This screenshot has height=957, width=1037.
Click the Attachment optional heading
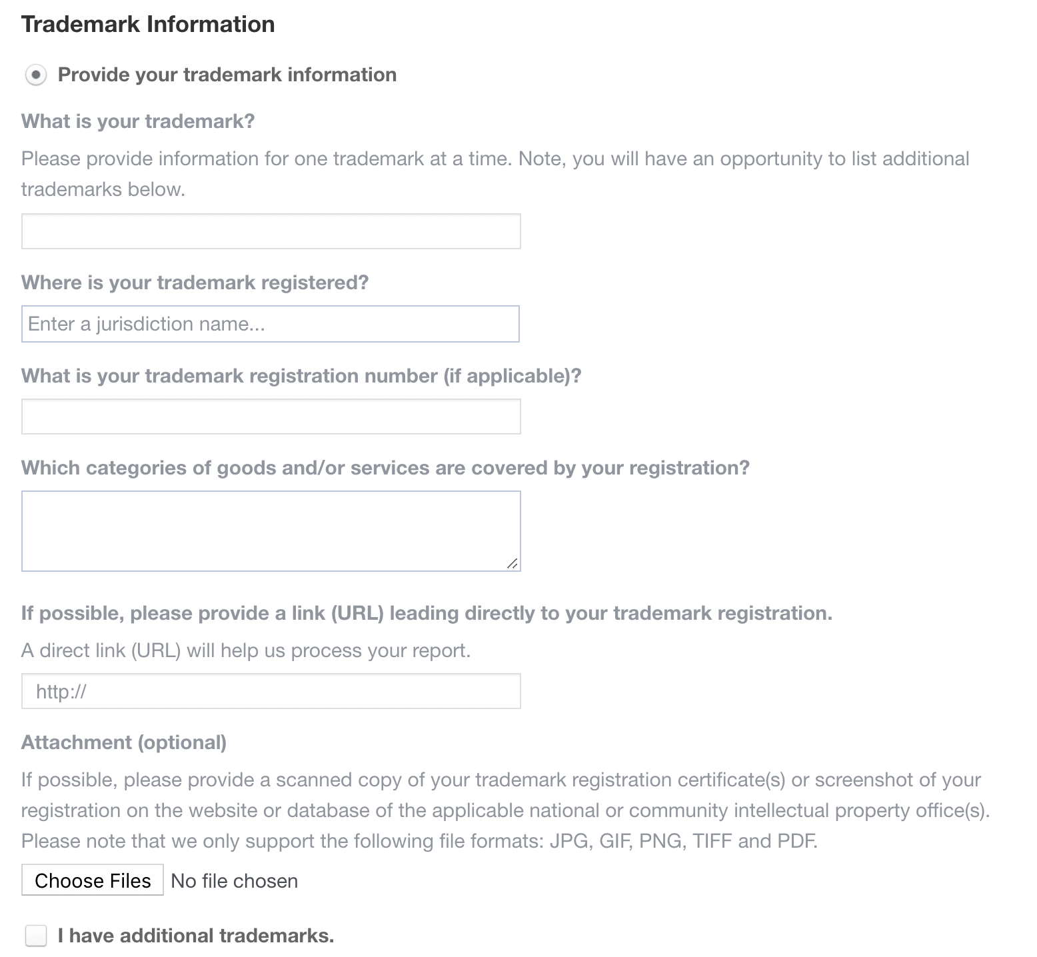124,742
